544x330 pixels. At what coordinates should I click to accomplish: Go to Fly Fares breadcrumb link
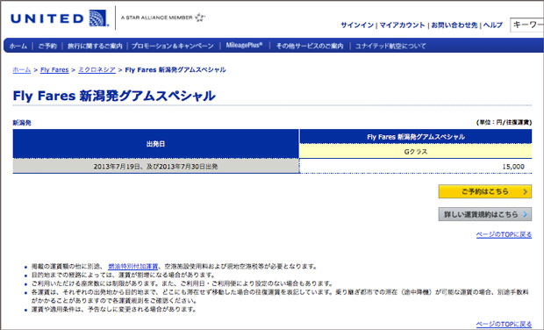(x=54, y=69)
